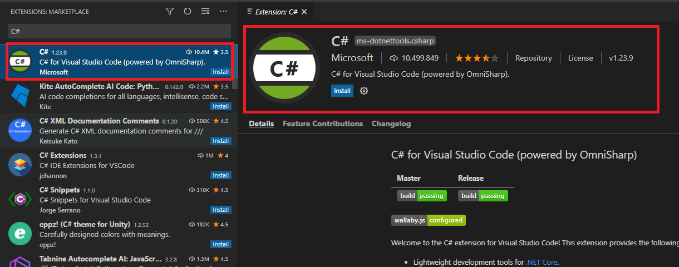The image size is (679, 267).
Task: Switch to the Extension: C# editor tab
Action: pyautogui.click(x=275, y=11)
